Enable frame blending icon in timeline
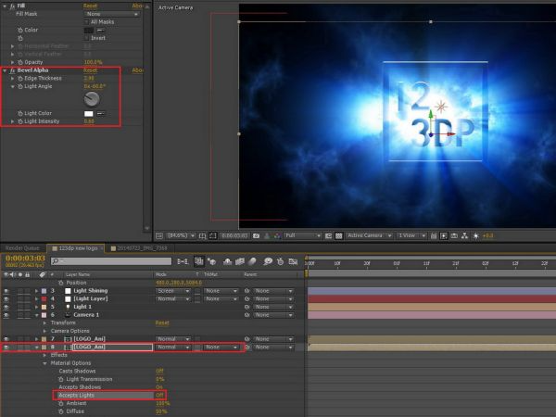The height and width of the screenshot is (417, 556). coord(240,261)
